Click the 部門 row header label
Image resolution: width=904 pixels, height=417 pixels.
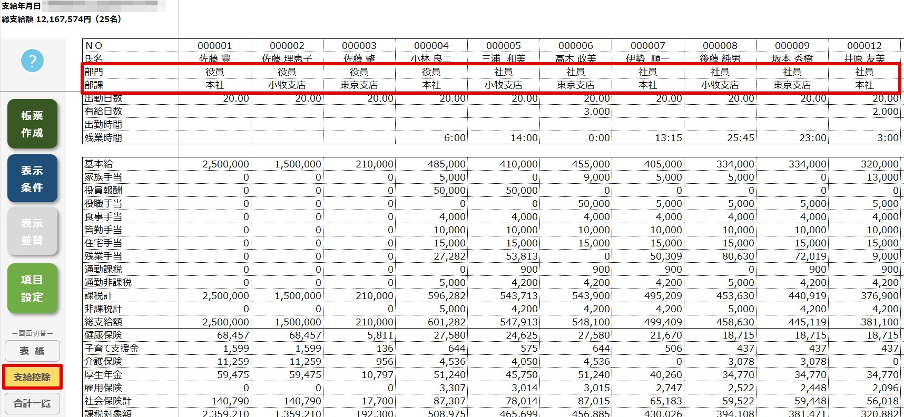tap(94, 72)
